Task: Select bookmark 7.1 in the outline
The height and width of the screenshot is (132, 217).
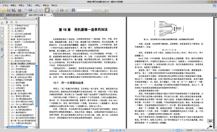Action: coord(20,26)
